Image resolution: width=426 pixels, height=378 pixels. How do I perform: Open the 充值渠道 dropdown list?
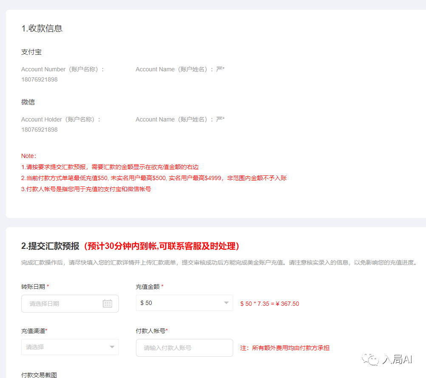tap(64, 347)
